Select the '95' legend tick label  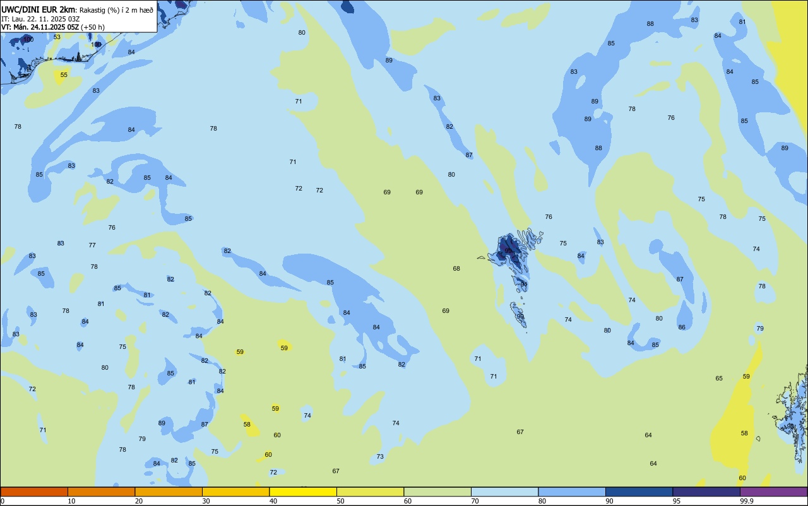pos(677,501)
